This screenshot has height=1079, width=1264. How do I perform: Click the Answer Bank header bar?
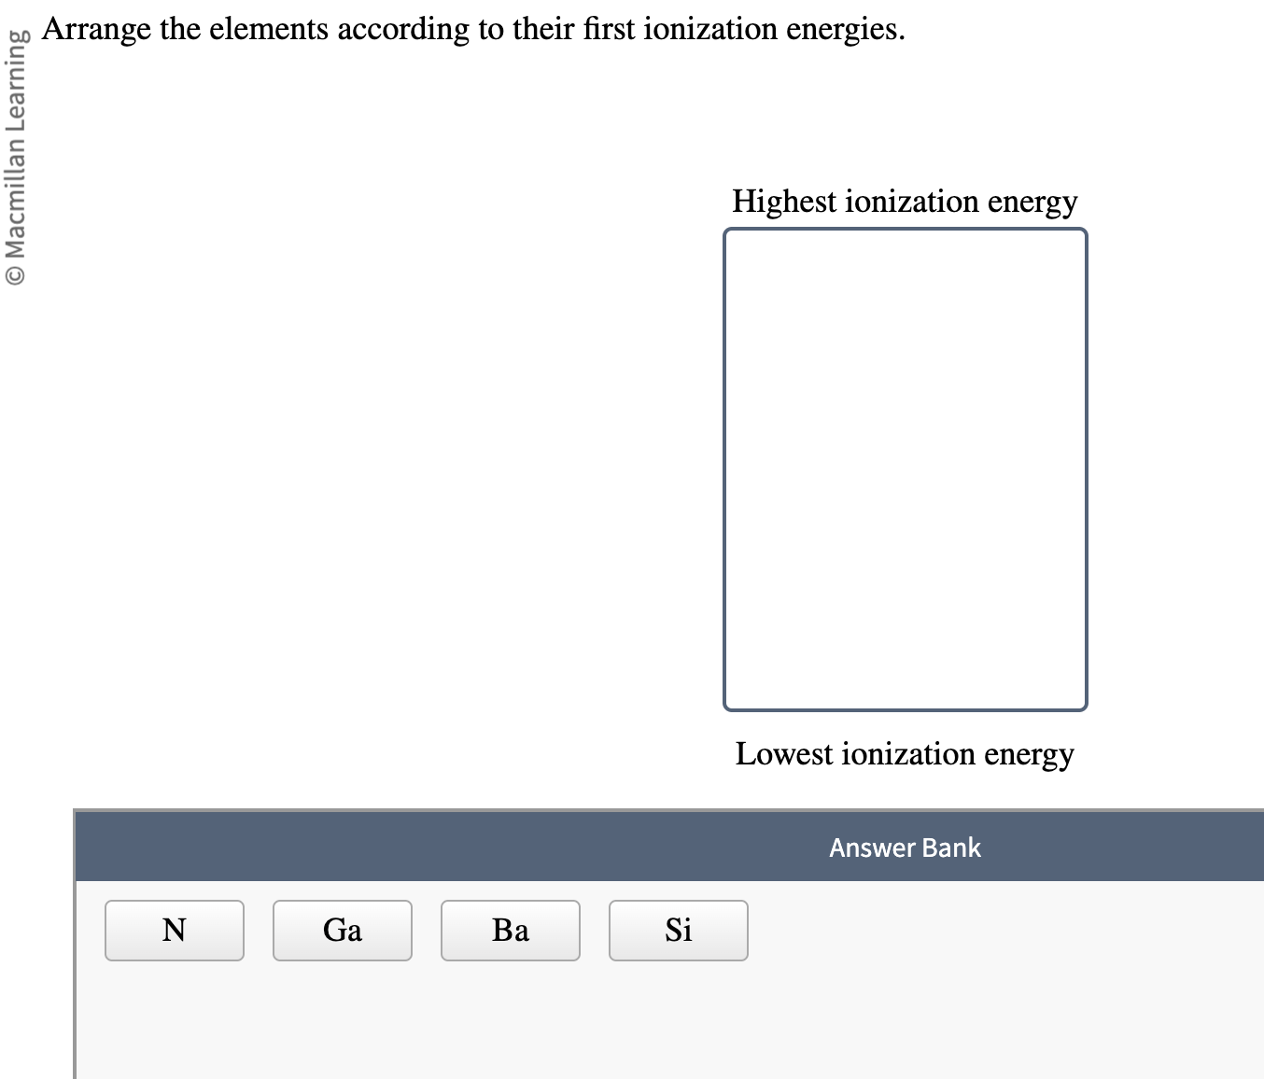tap(904, 847)
